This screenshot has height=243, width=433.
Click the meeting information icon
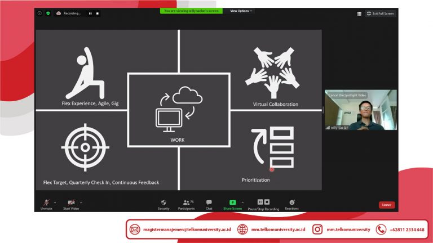(x=39, y=13)
